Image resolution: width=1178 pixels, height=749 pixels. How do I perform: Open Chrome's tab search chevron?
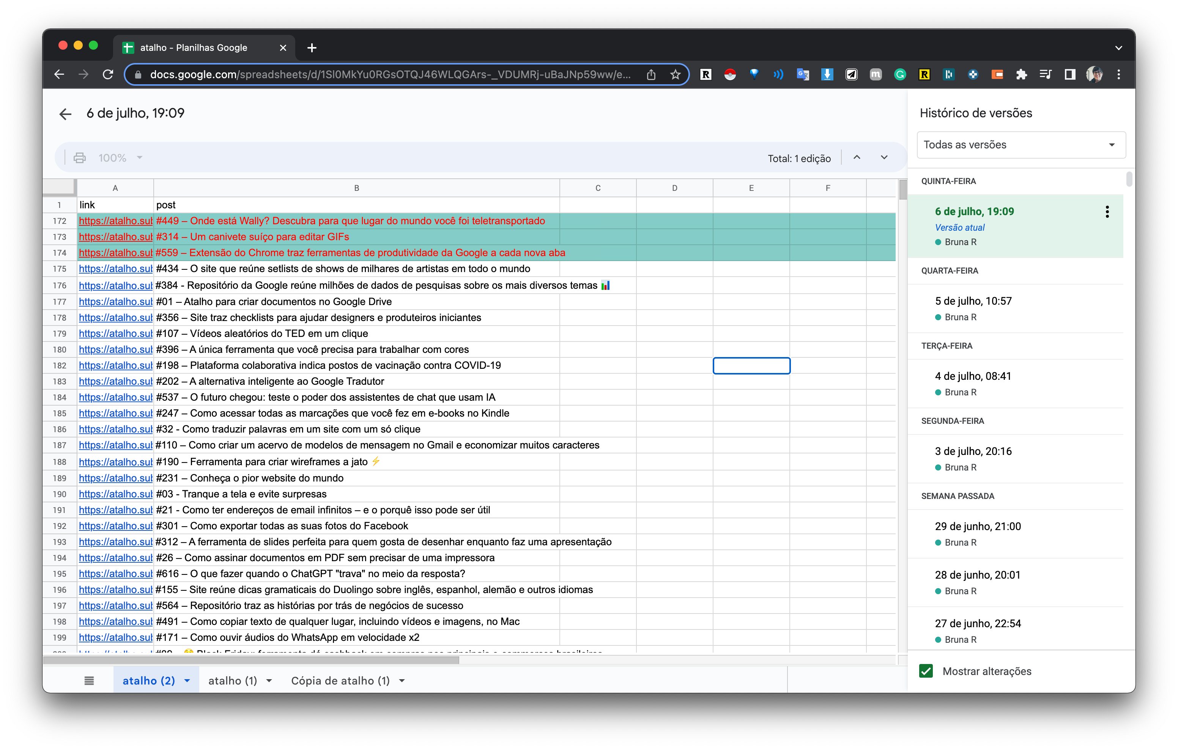pos(1118,48)
